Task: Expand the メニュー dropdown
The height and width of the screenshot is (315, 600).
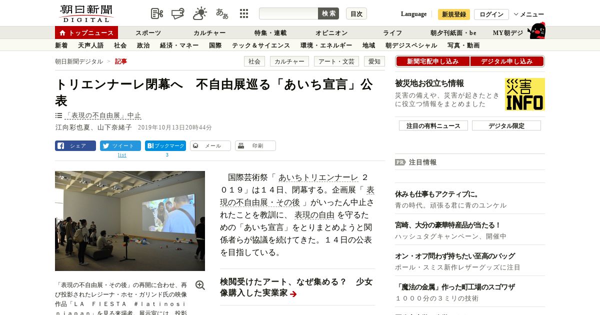Action: 529,14
